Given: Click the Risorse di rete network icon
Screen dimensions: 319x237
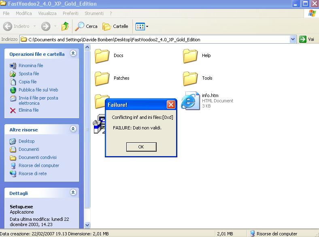Looking at the screenshot, I should coord(13,174).
